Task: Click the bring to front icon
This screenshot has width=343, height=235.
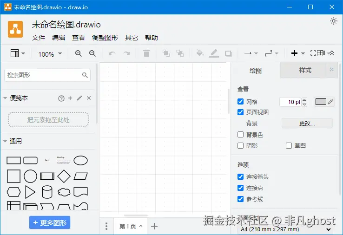Action: [166, 53]
